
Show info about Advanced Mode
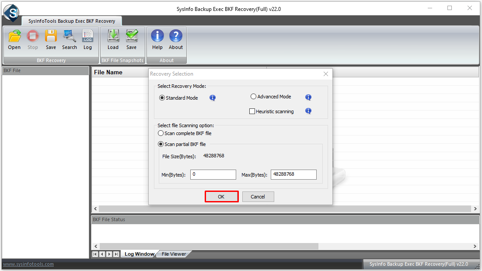pyautogui.click(x=308, y=97)
